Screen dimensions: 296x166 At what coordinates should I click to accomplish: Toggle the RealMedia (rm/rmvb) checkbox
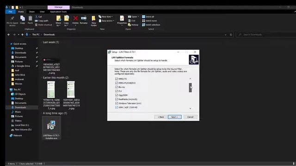pos(117,99)
